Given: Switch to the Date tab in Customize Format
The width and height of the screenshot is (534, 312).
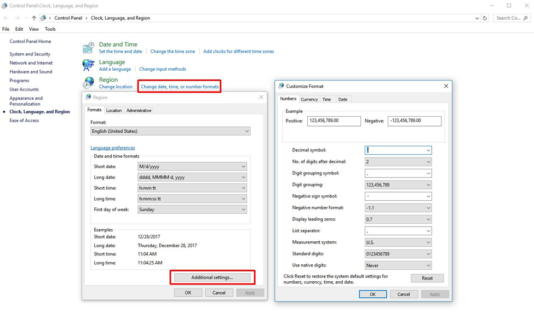Looking at the screenshot, I should pos(343,99).
